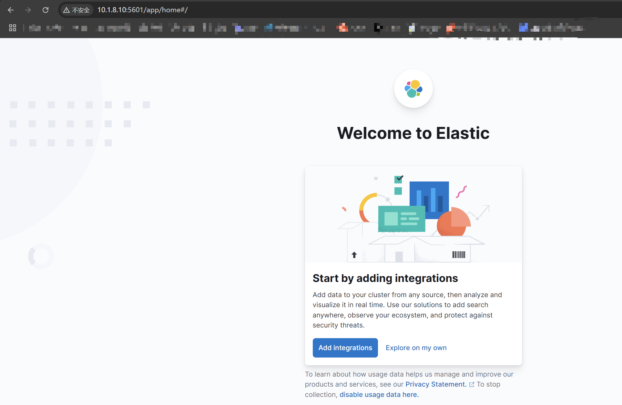
Task: Click the integrations illustration image
Action: tap(413, 215)
